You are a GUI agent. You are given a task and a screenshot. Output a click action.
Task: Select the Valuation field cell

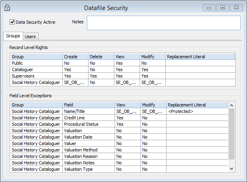[x=89, y=131]
